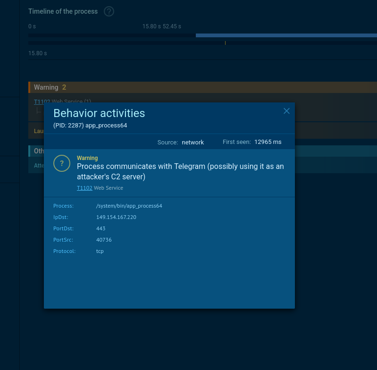The height and width of the screenshot is (370, 377).
Task: Click the First seen value 12965 ms
Action: (x=268, y=142)
